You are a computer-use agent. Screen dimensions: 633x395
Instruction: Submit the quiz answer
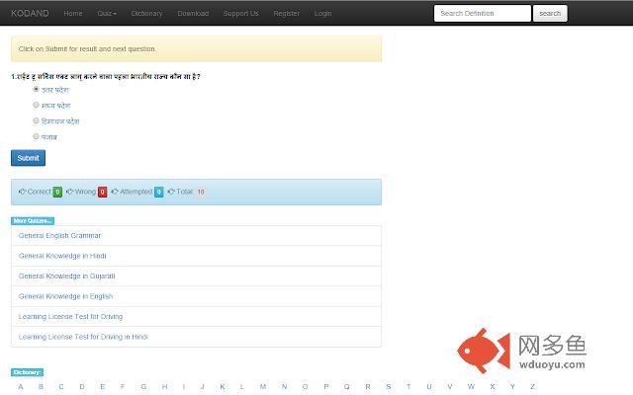29,158
